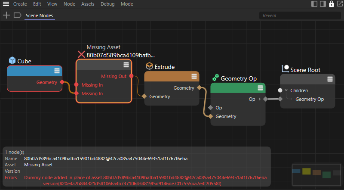The image size is (344, 190).
Task: Click the red X Missing Asset icon
Action: [81, 55]
